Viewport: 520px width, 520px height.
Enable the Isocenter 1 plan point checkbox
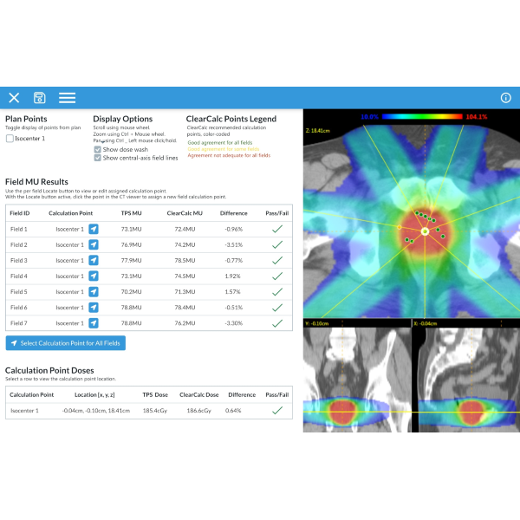coord(10,139)
